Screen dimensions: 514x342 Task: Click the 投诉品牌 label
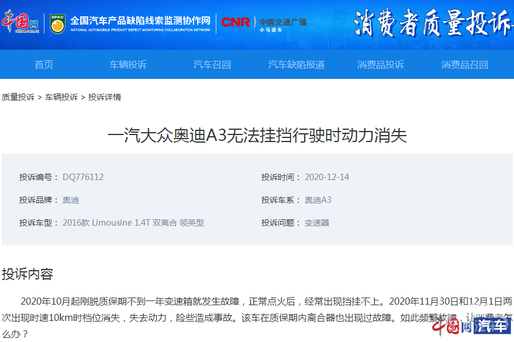[39, 200]
